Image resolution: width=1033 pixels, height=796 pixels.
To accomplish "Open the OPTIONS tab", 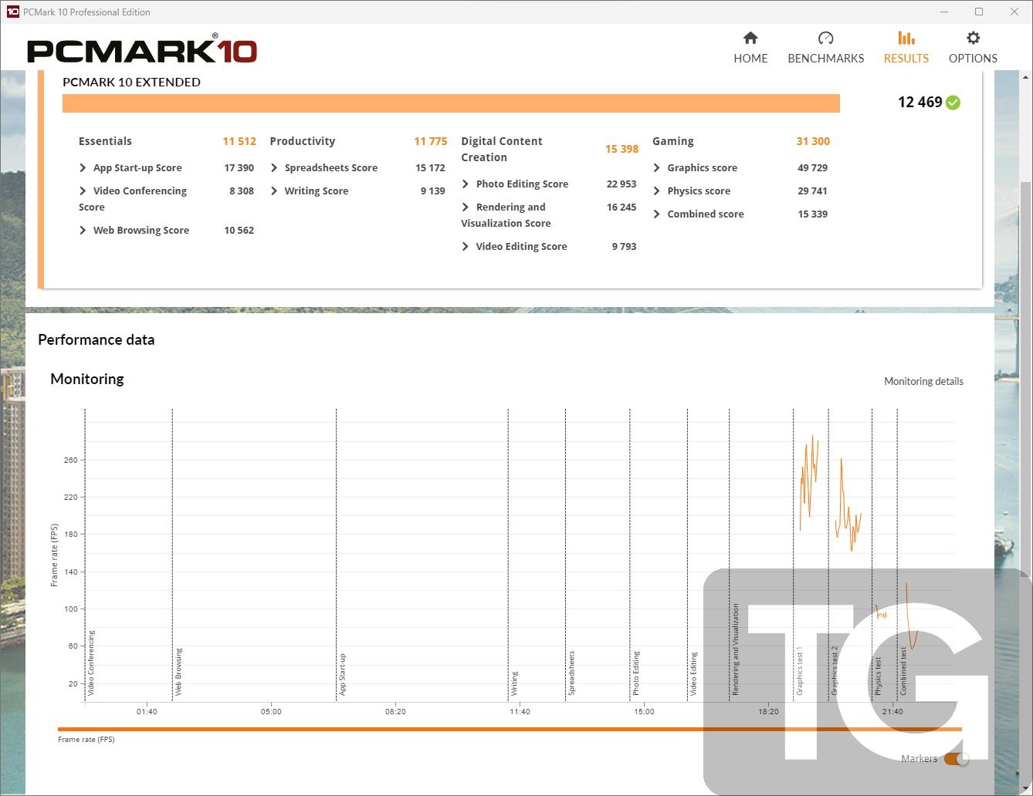I will (973, 48).
